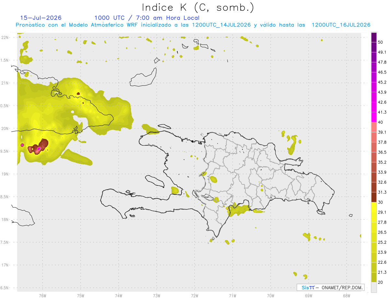Click the map title "Indice K (C, somb.)"

coord(198,7)
